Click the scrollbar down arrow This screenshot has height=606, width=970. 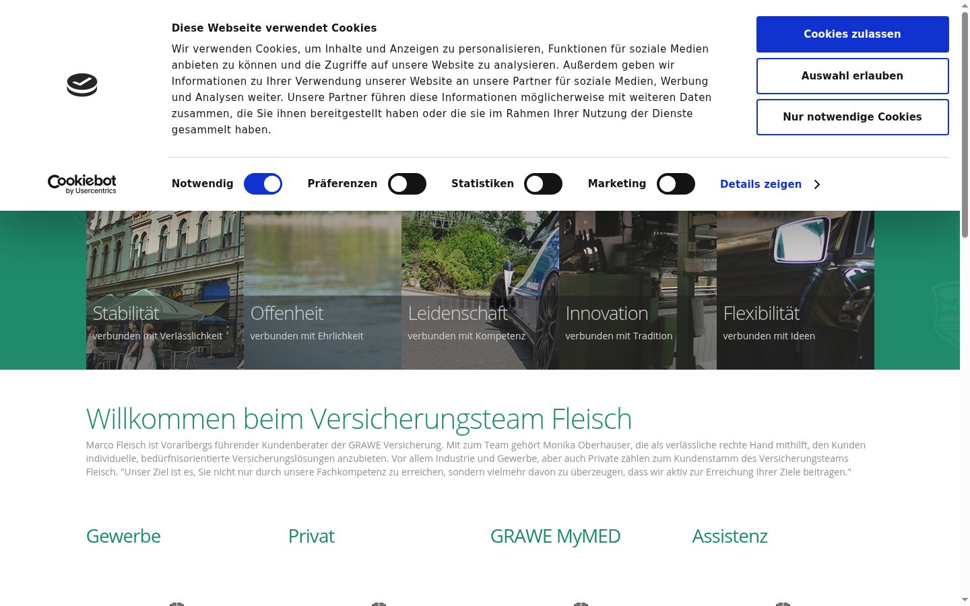pyautogui.click(x=965, y=600)
